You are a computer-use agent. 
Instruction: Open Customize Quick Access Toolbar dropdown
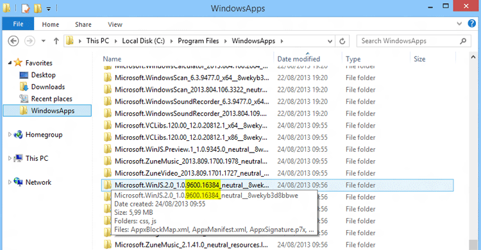coord(49,8)
